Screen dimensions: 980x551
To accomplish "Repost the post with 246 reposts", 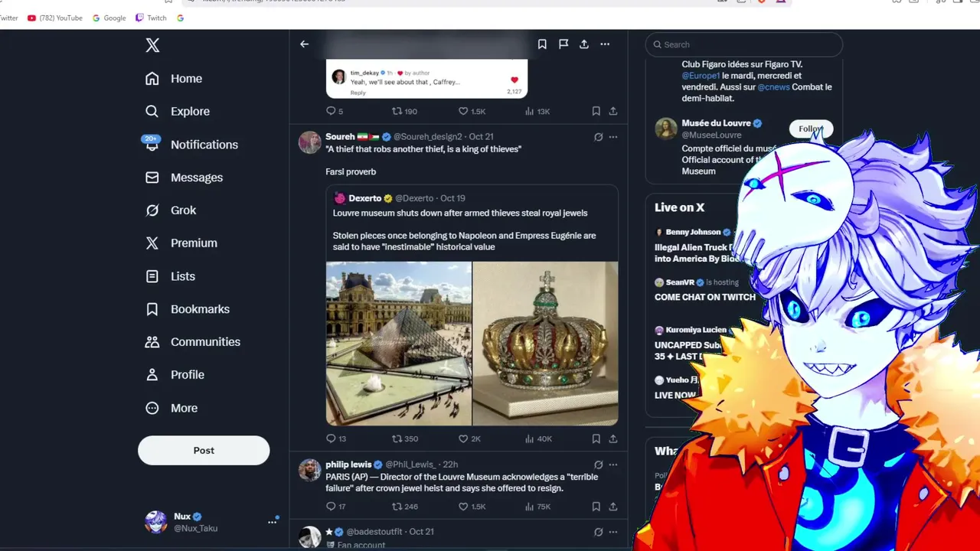I will click(404, 507).
